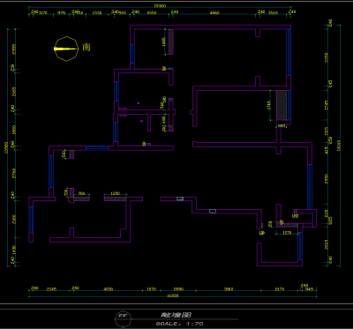Click the 敲墙图 drawing title text

tap(176, 315)
